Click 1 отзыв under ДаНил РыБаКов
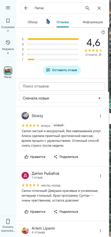The height and width of the screenshot is (237, 111). [x=37, y=178]
